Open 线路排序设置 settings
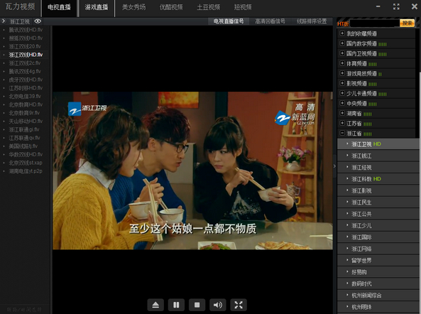This screenshot has width=421, height=314. [x=312, y=21]
